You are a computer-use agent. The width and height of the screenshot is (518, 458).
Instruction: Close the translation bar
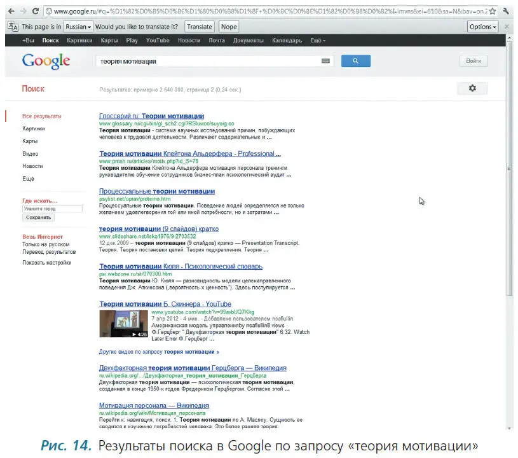(x=507, y=27)
